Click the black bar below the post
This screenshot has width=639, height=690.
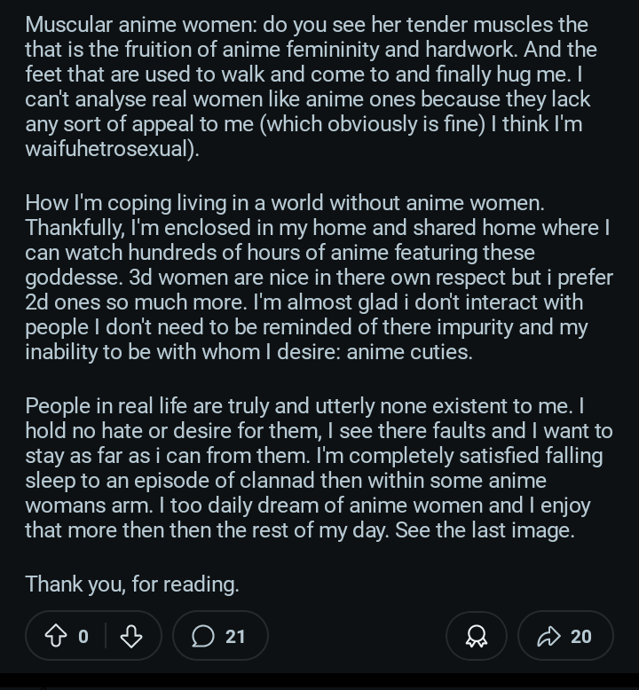319,682
